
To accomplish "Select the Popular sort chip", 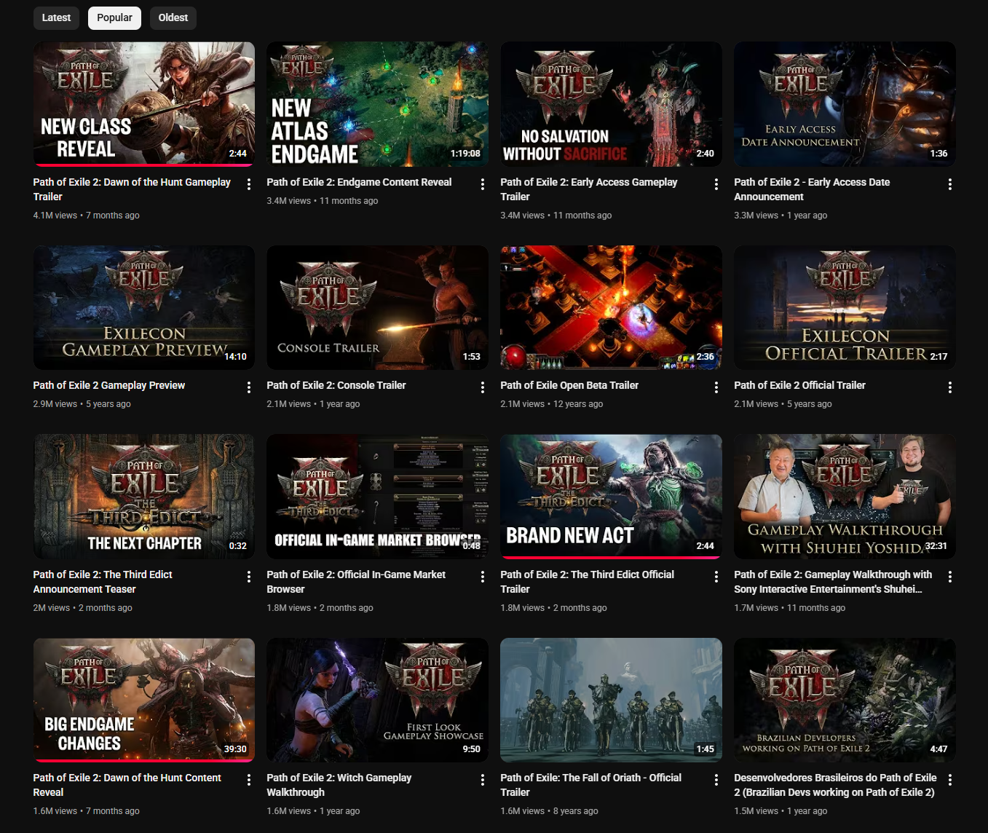I will (x=114, y=17).
